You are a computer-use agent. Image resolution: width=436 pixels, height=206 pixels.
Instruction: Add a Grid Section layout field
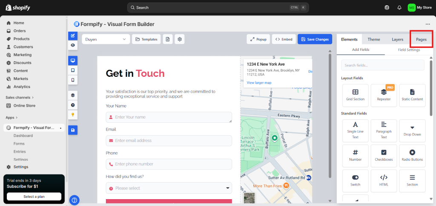pos(355,95)
